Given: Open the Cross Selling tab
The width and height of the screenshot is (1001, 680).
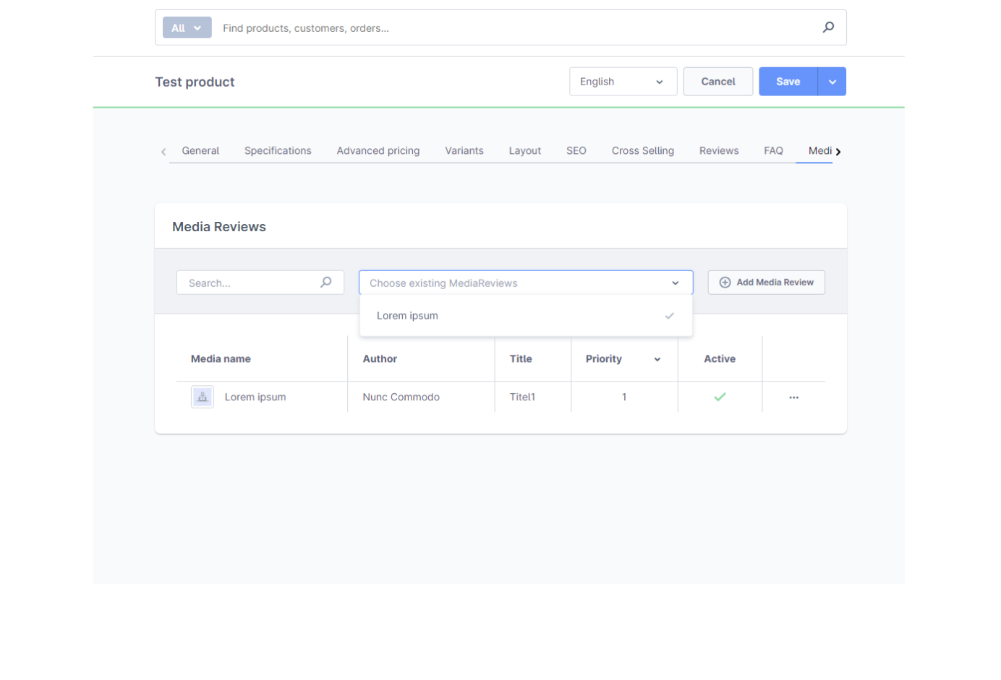Looking at the screenshot, I should 643,151.
